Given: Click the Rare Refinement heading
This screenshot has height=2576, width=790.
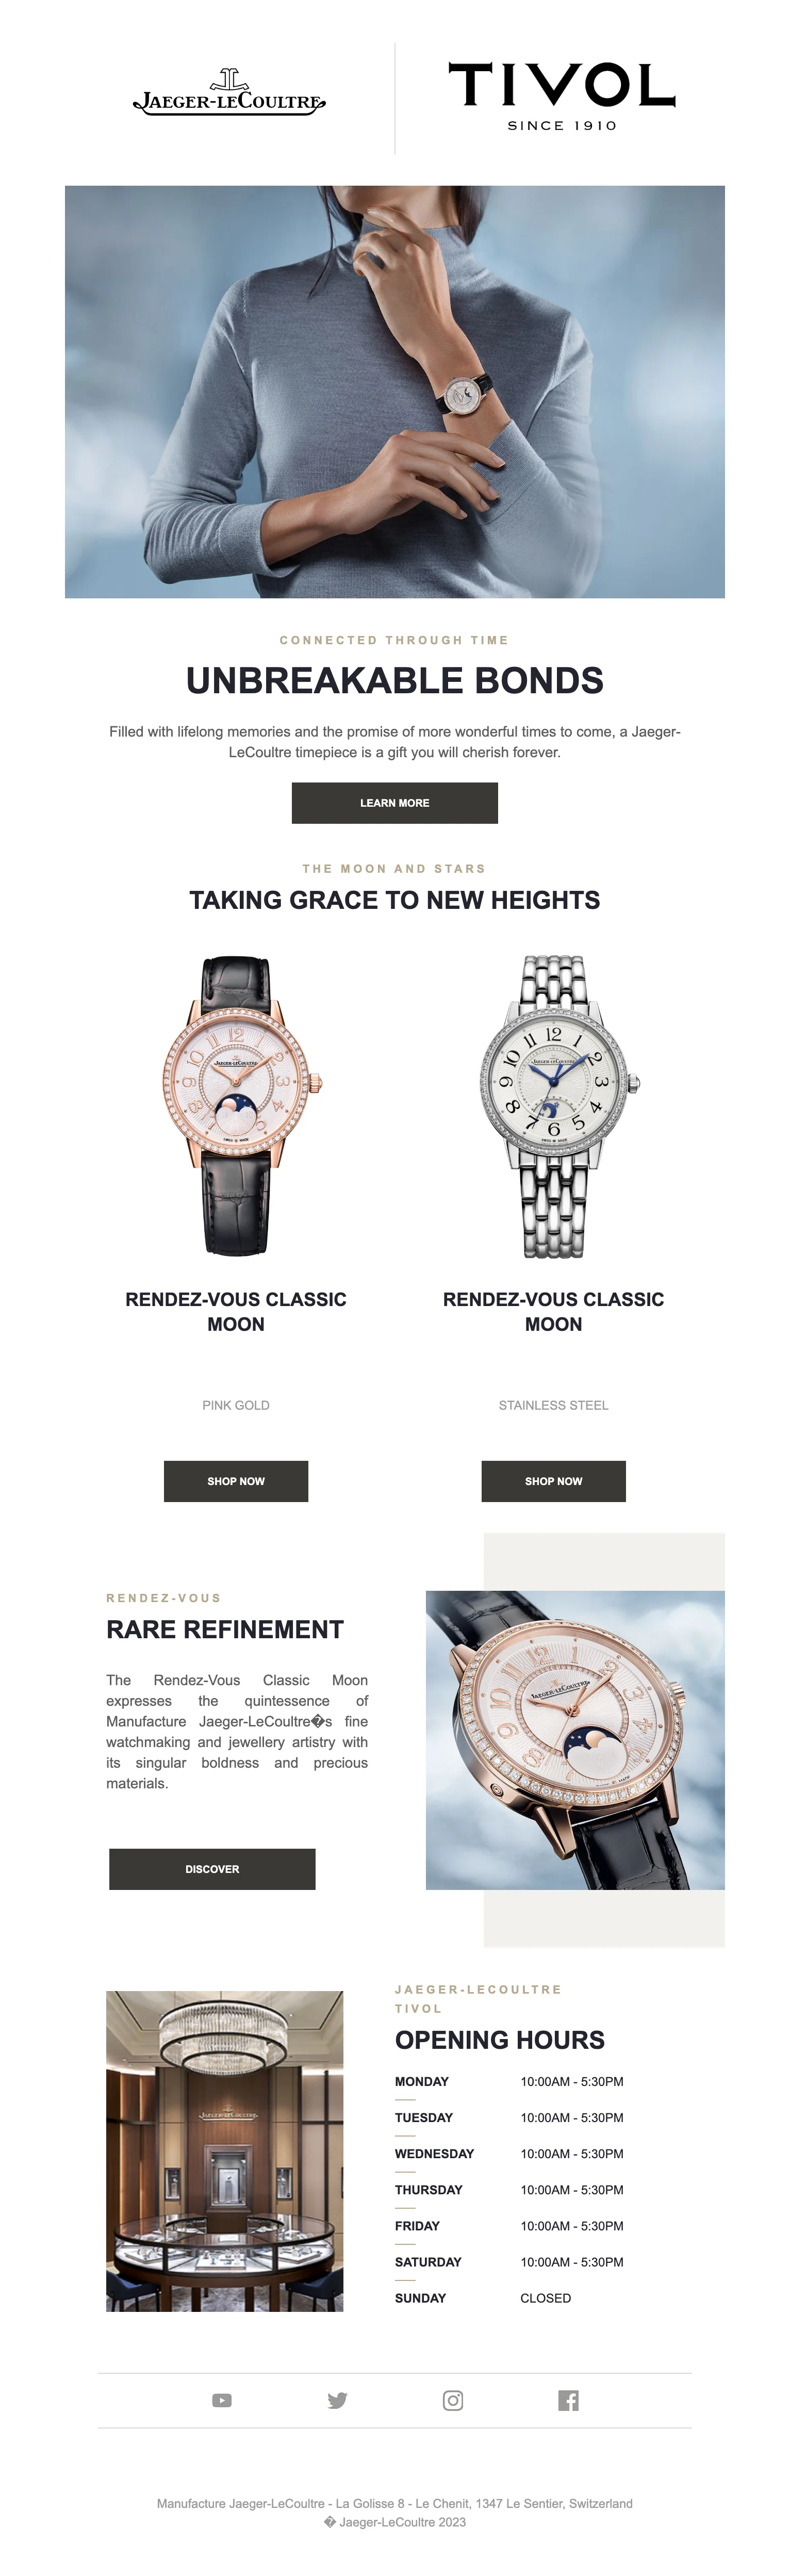Looking at the screenshot, I should click(225, 1630).
